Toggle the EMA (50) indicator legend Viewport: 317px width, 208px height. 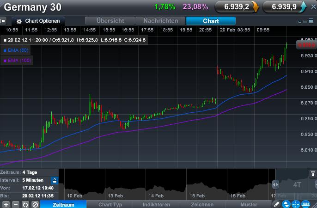click(x=16, y=50)
